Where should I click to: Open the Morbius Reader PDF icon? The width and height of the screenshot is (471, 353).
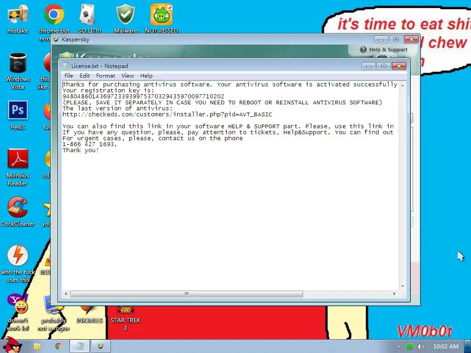(x=18, y=167)
